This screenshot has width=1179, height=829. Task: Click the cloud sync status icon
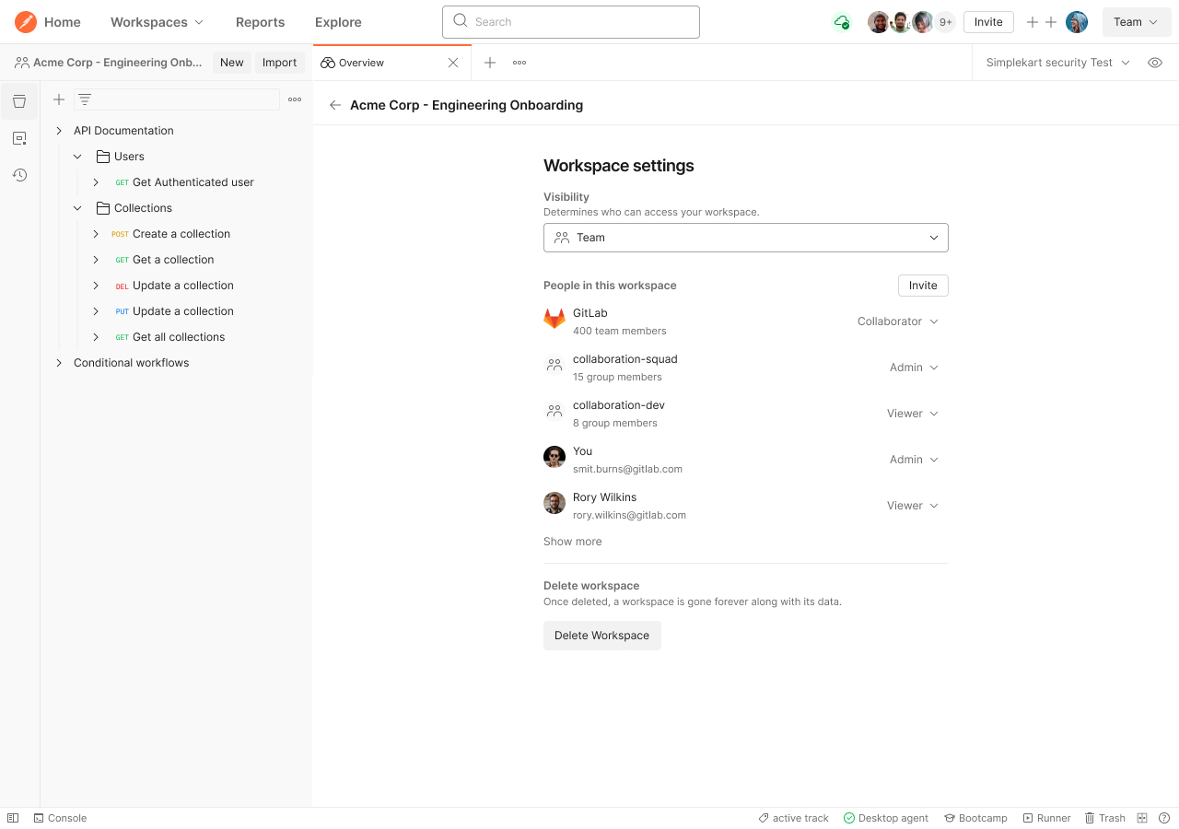point(841,22)
